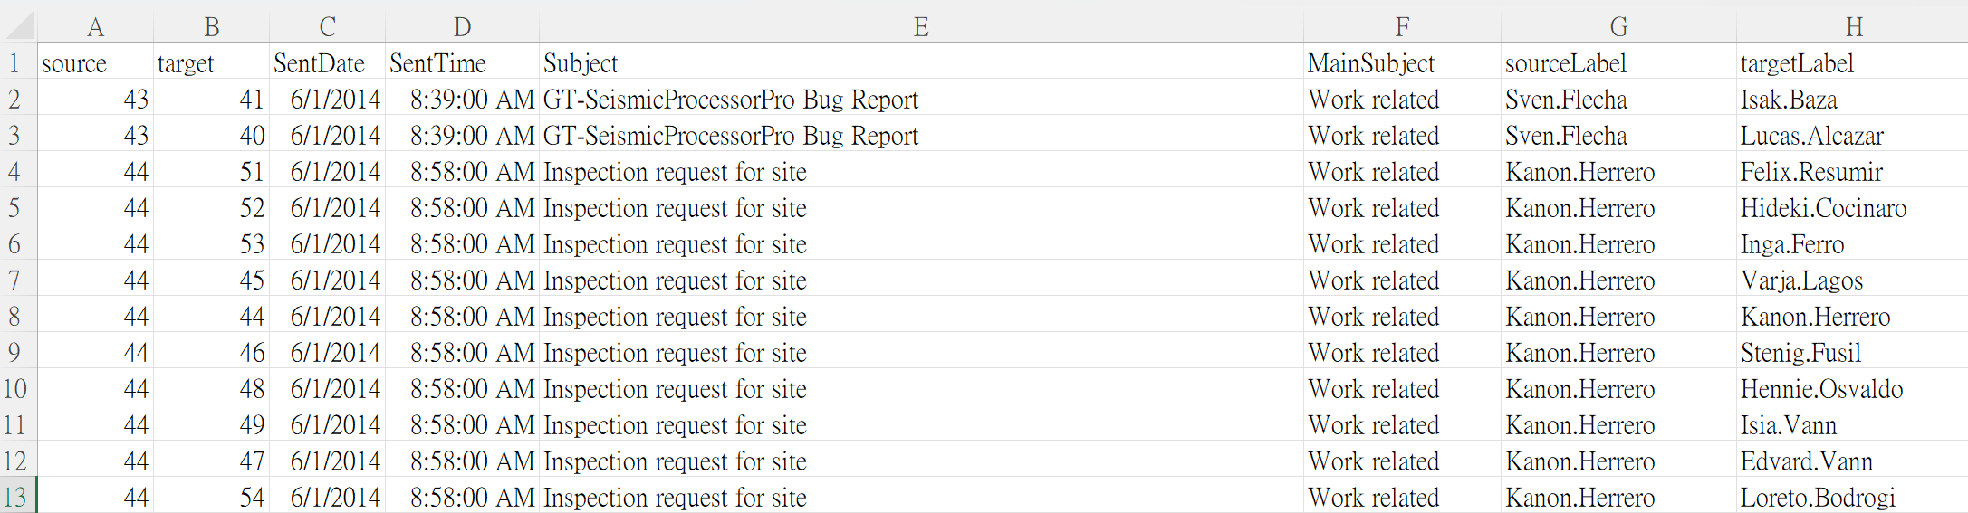Click the select-all corner triangle
Viewport: 1968px width, 513px height.
point(20,26)
